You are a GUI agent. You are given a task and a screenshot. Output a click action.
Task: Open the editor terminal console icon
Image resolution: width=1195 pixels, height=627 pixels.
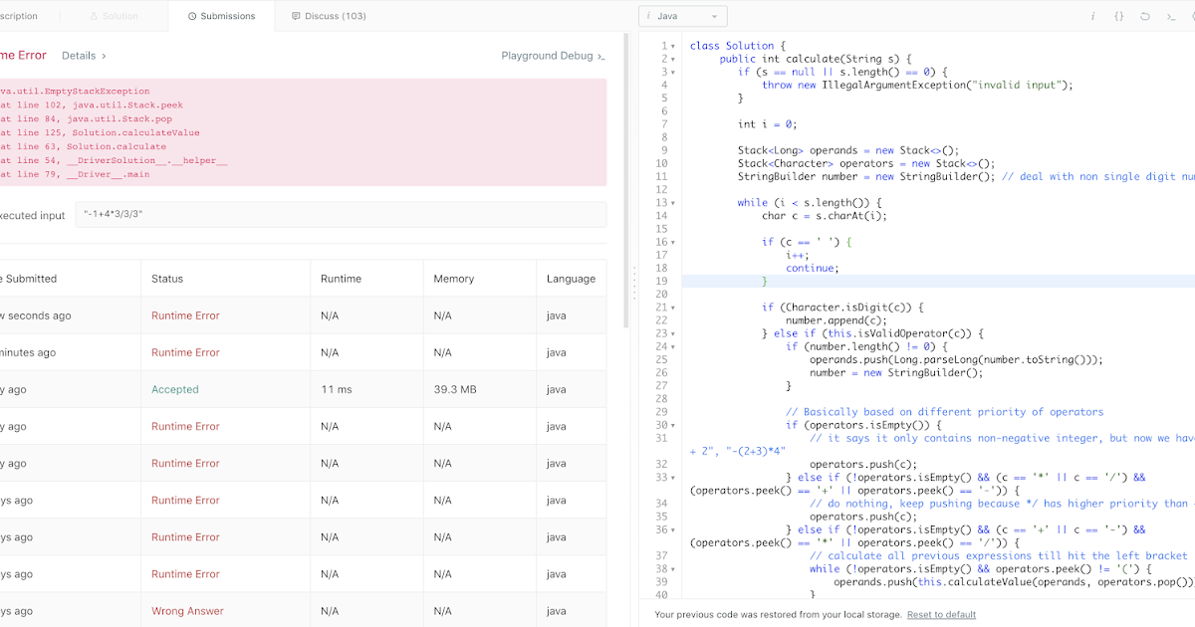(x=1171, y=16)
